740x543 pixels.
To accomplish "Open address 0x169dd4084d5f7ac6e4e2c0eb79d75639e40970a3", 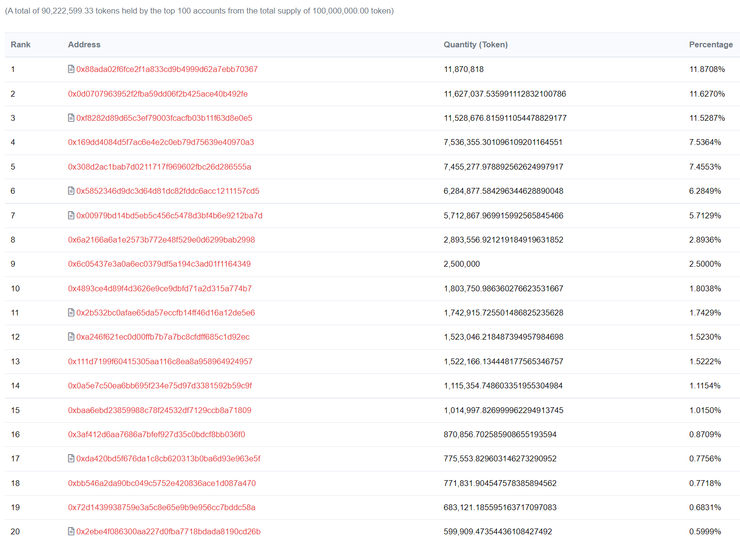I will coord(161,142).
